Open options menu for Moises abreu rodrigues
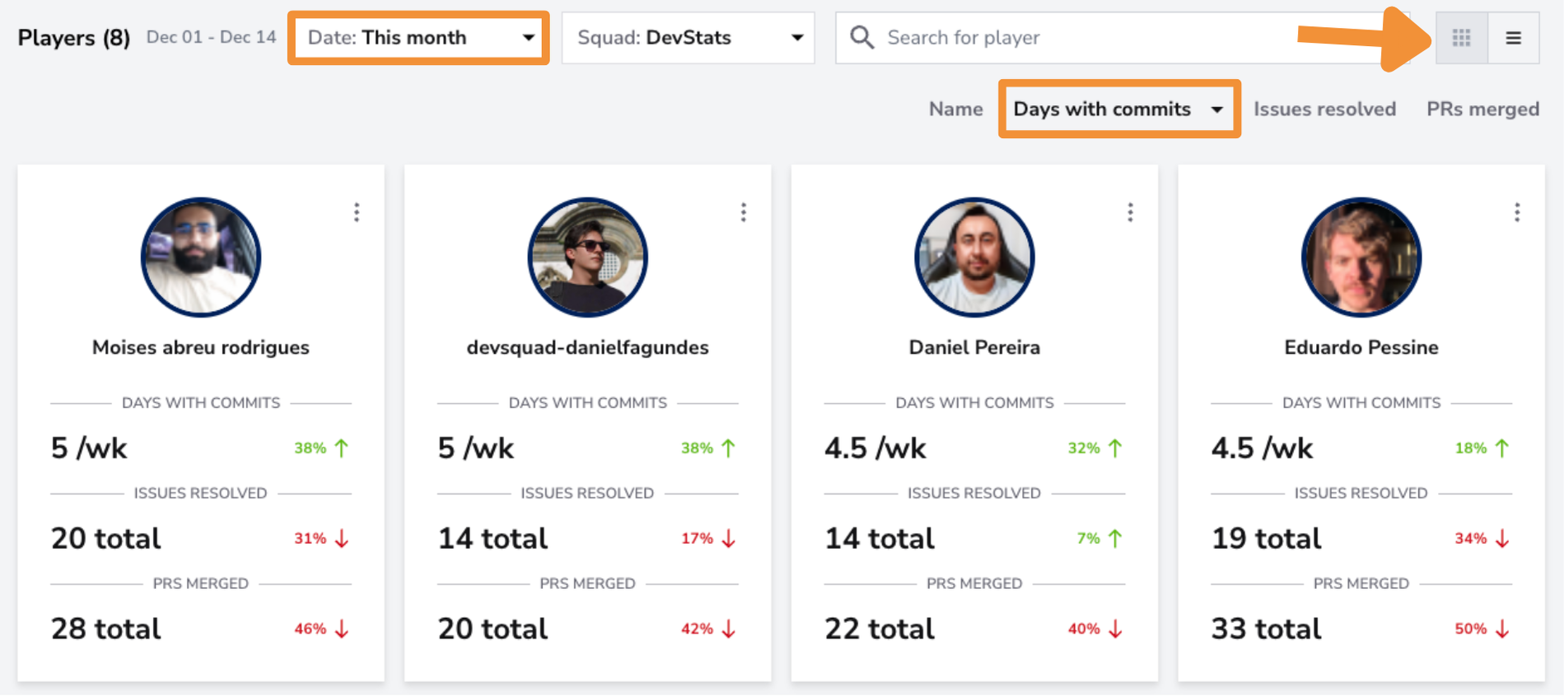The height and width of the screenshot is (696, 1564). tap(357, 212)
